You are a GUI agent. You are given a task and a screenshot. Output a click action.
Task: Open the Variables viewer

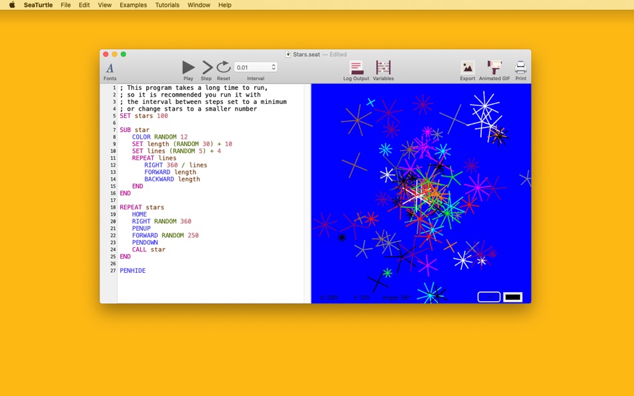(383, 71)
